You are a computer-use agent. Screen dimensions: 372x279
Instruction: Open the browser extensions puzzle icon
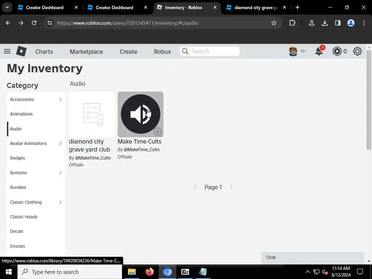pos(292,23)
